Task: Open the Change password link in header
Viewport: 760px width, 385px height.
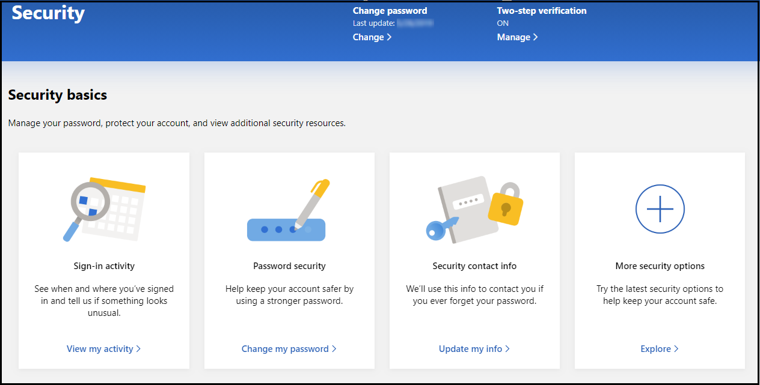Action: pos(372,37)
